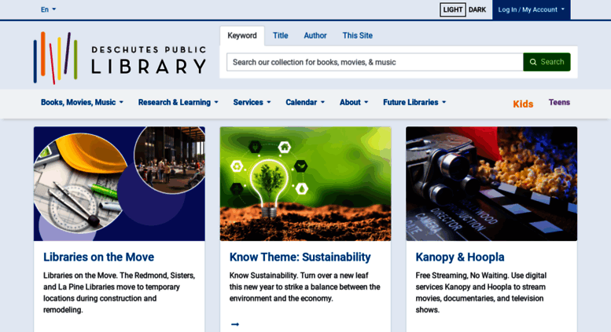Click the Free Streaming, No Waiting description text
The image size is (611, 332).
coord(481,293)
